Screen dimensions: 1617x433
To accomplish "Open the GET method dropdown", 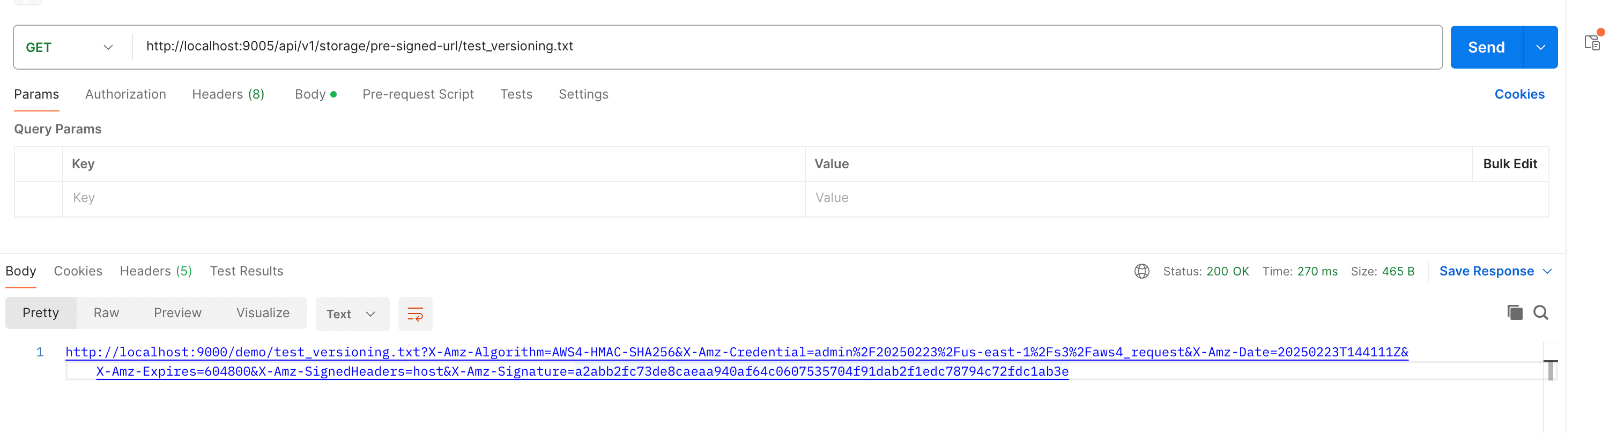I will (x=70, y=48).
